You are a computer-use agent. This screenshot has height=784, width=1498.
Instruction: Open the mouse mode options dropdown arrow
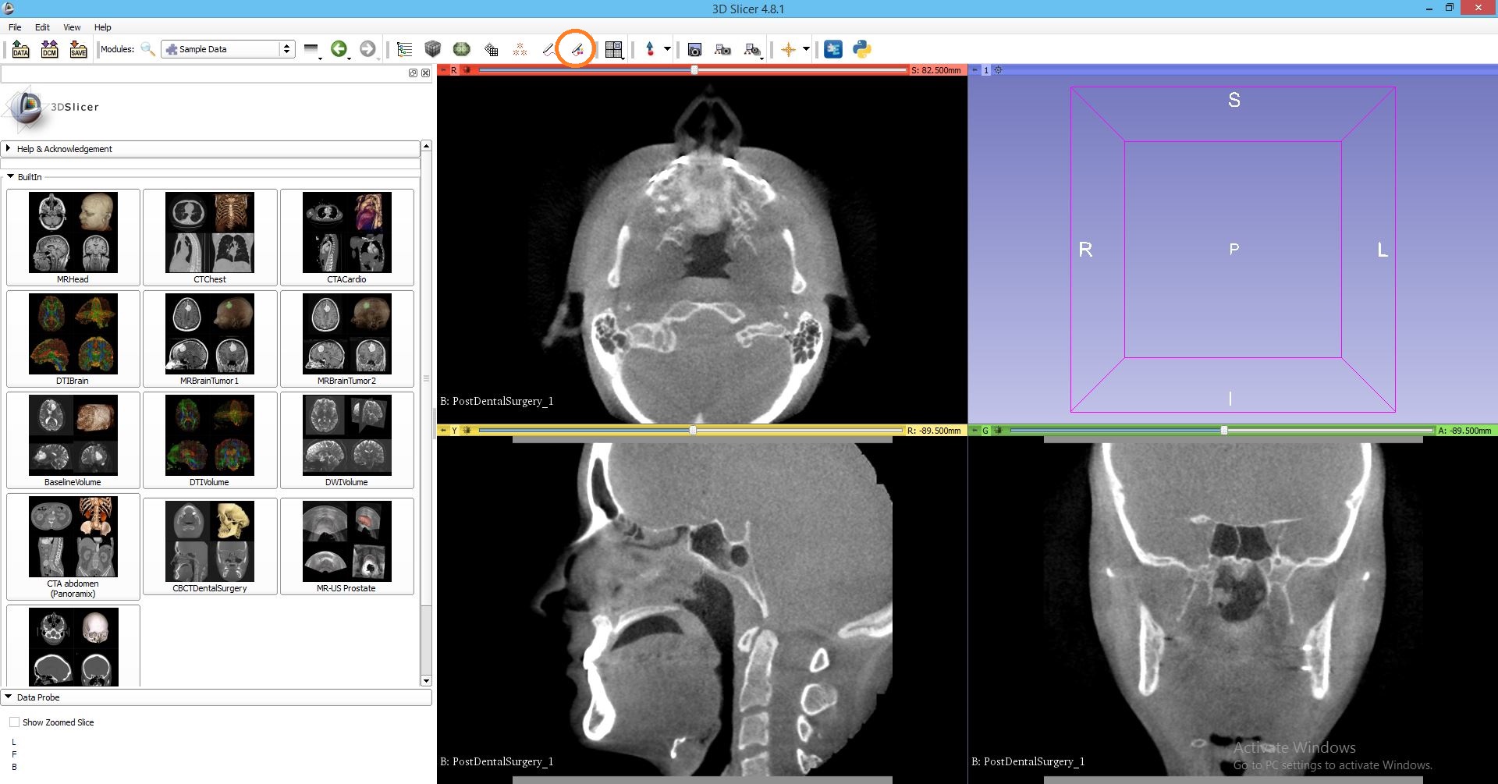pyautogui.click(x=667, y=49)
